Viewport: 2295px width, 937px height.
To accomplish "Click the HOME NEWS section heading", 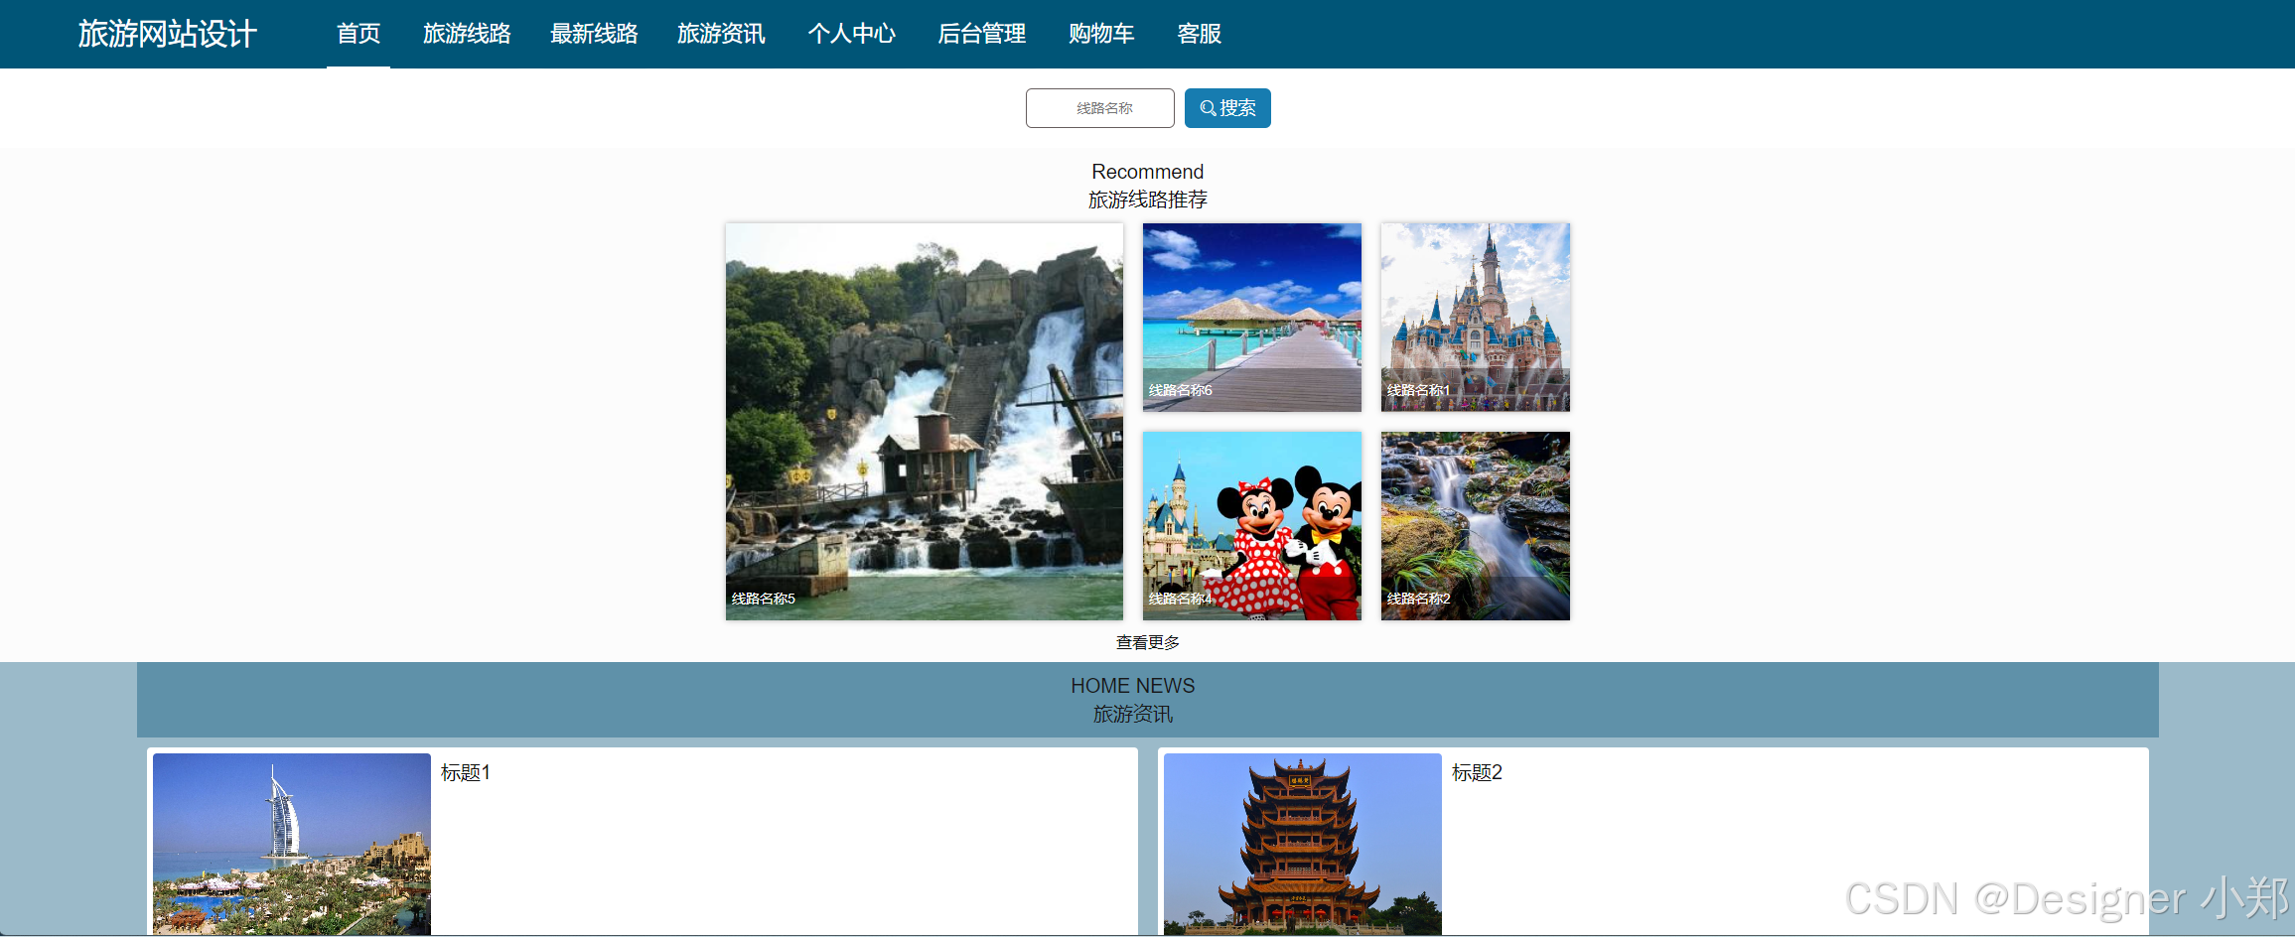I will pos(1133,686).
